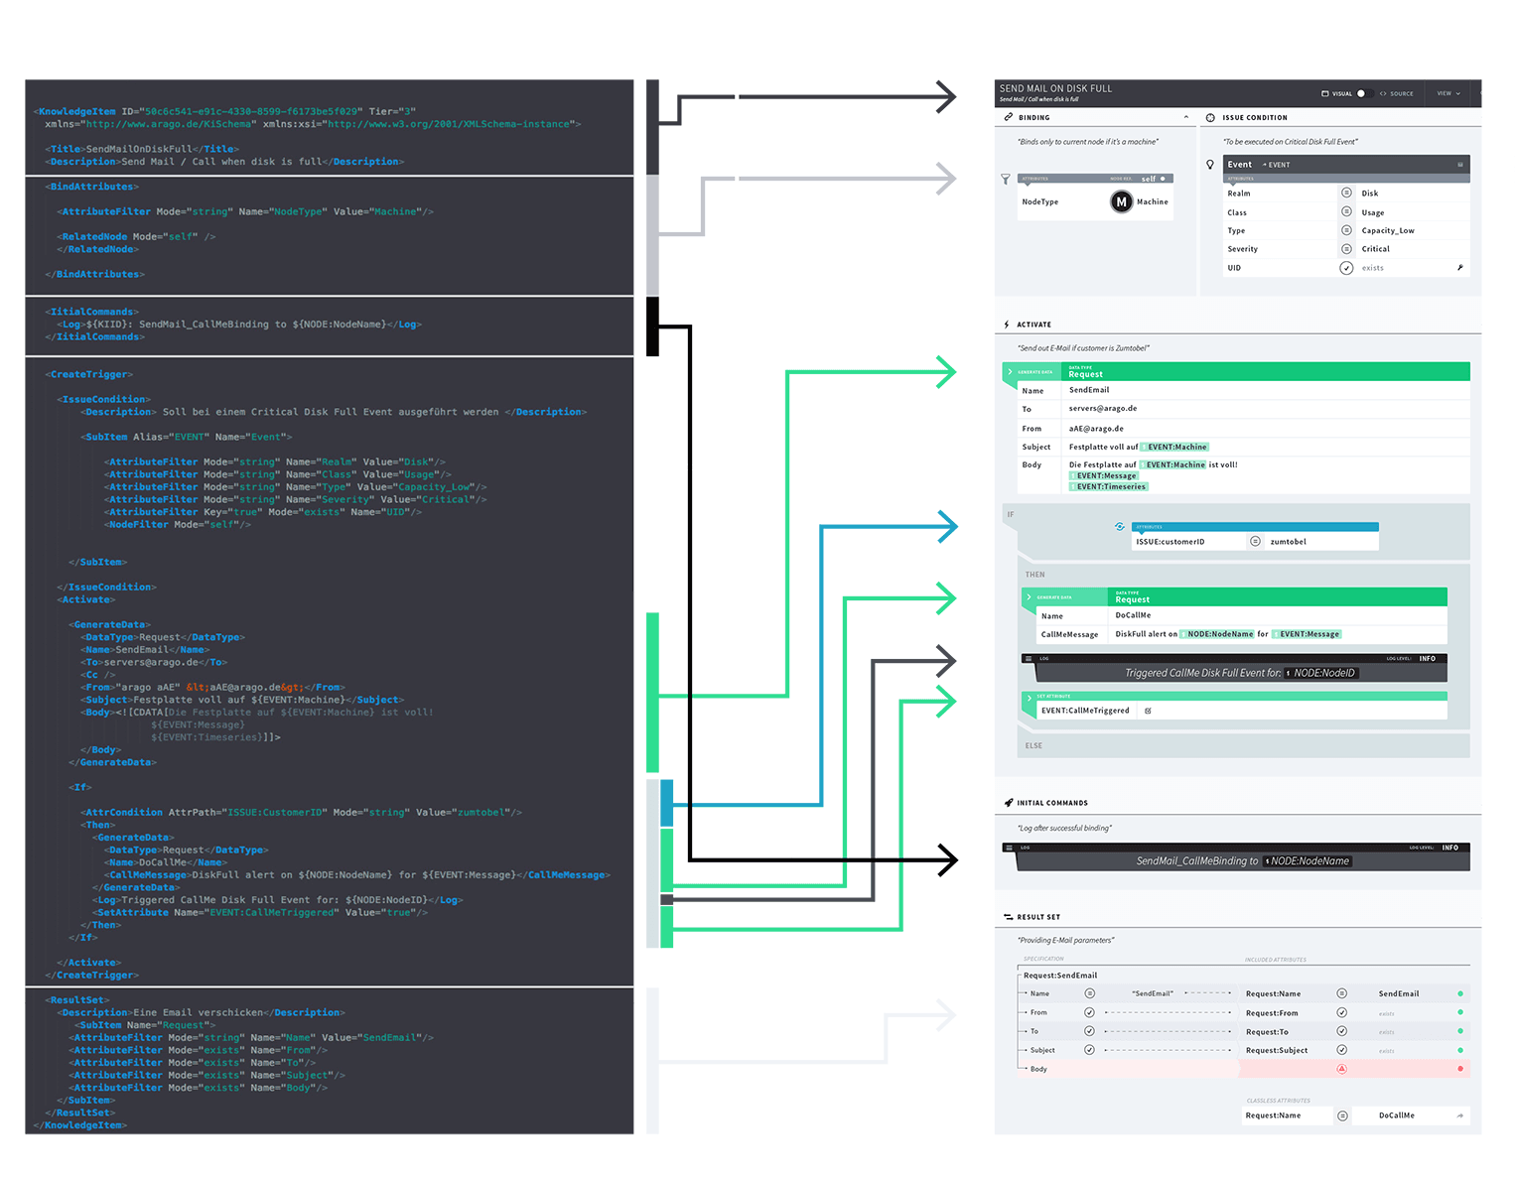This screenshot has width=1515, height=1180.
Task: Click the equals operator for Type
Action: point(1346,230)
